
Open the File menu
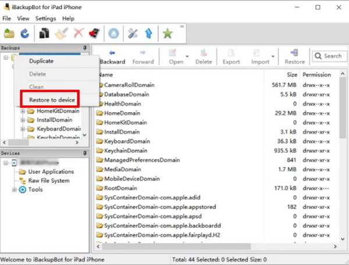point(6,19)
